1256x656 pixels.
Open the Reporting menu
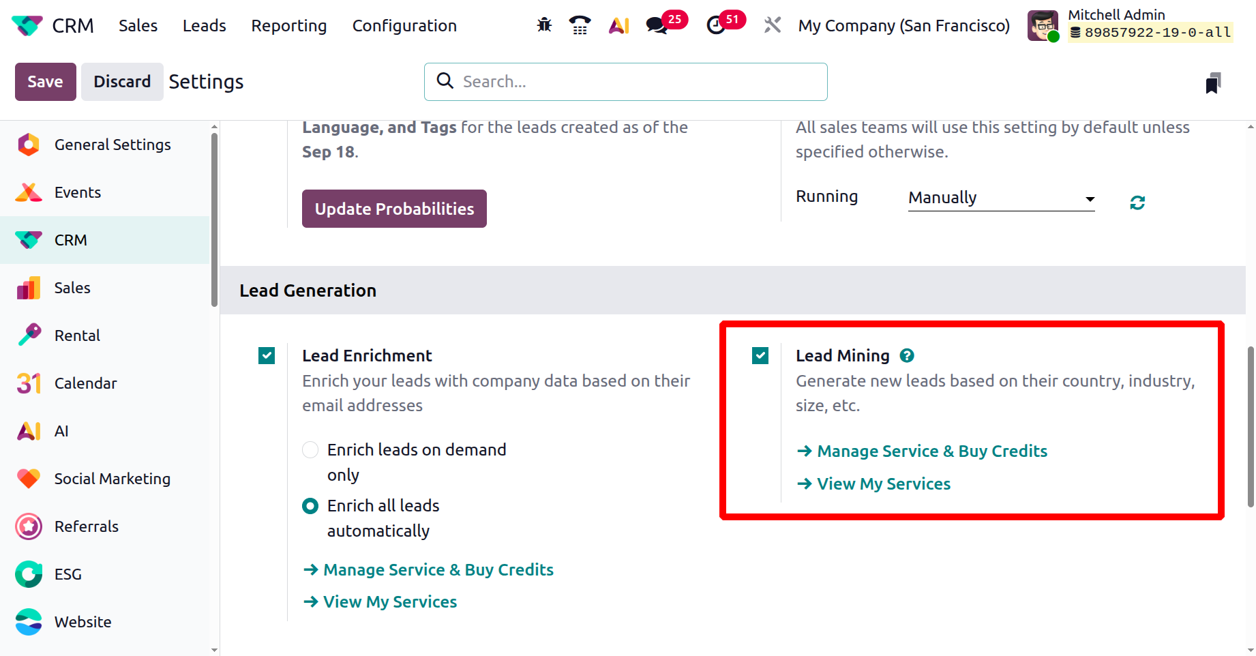click(289, 26)
